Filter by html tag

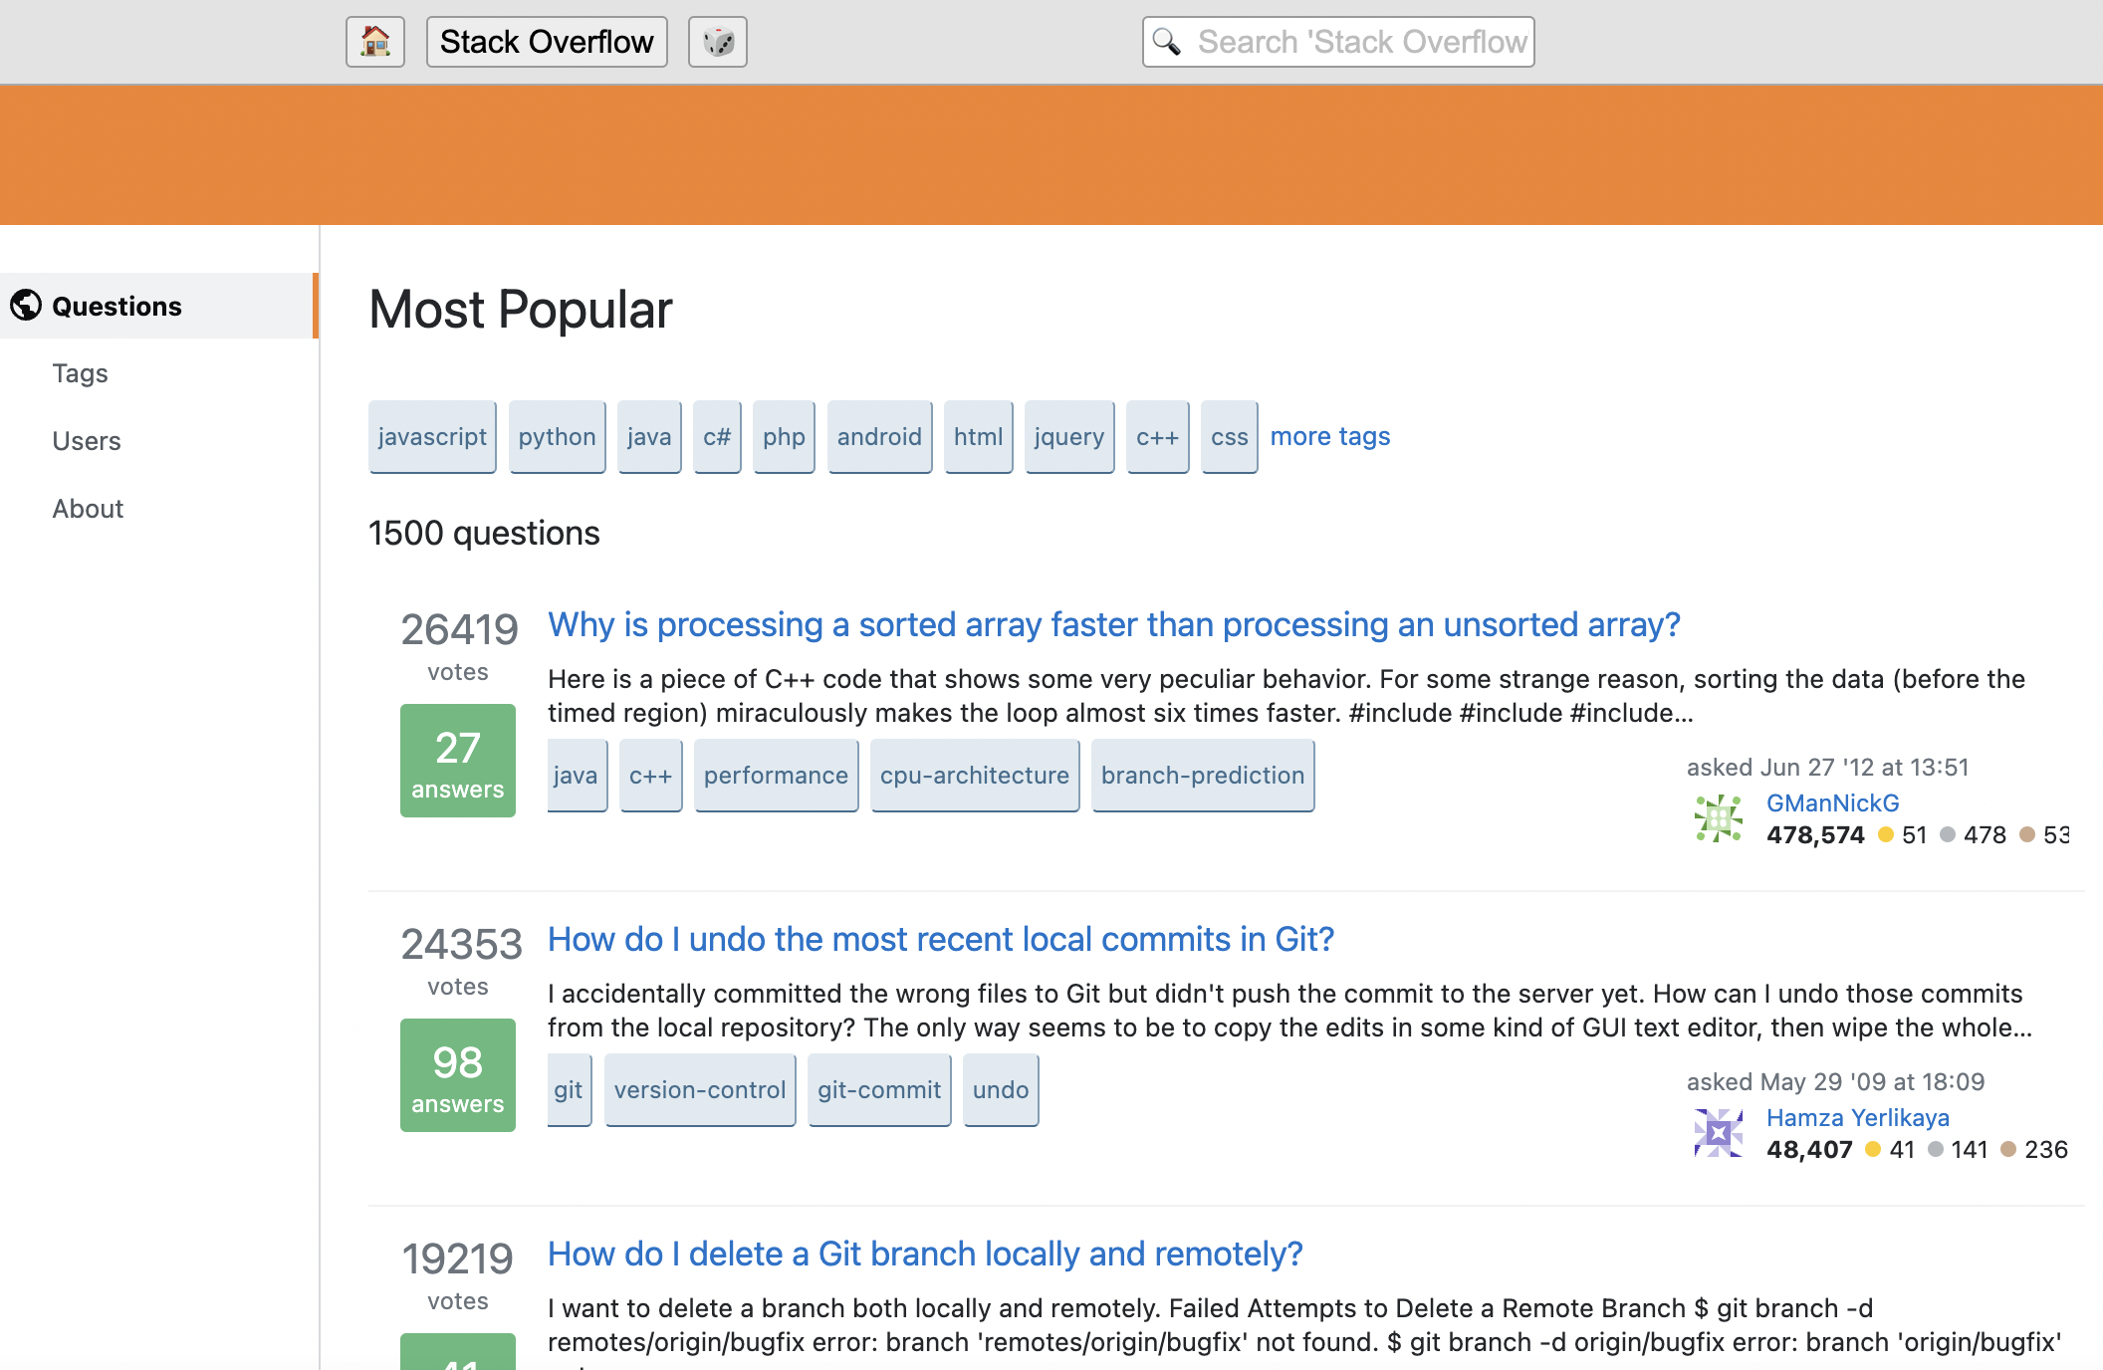pos(978,437)
